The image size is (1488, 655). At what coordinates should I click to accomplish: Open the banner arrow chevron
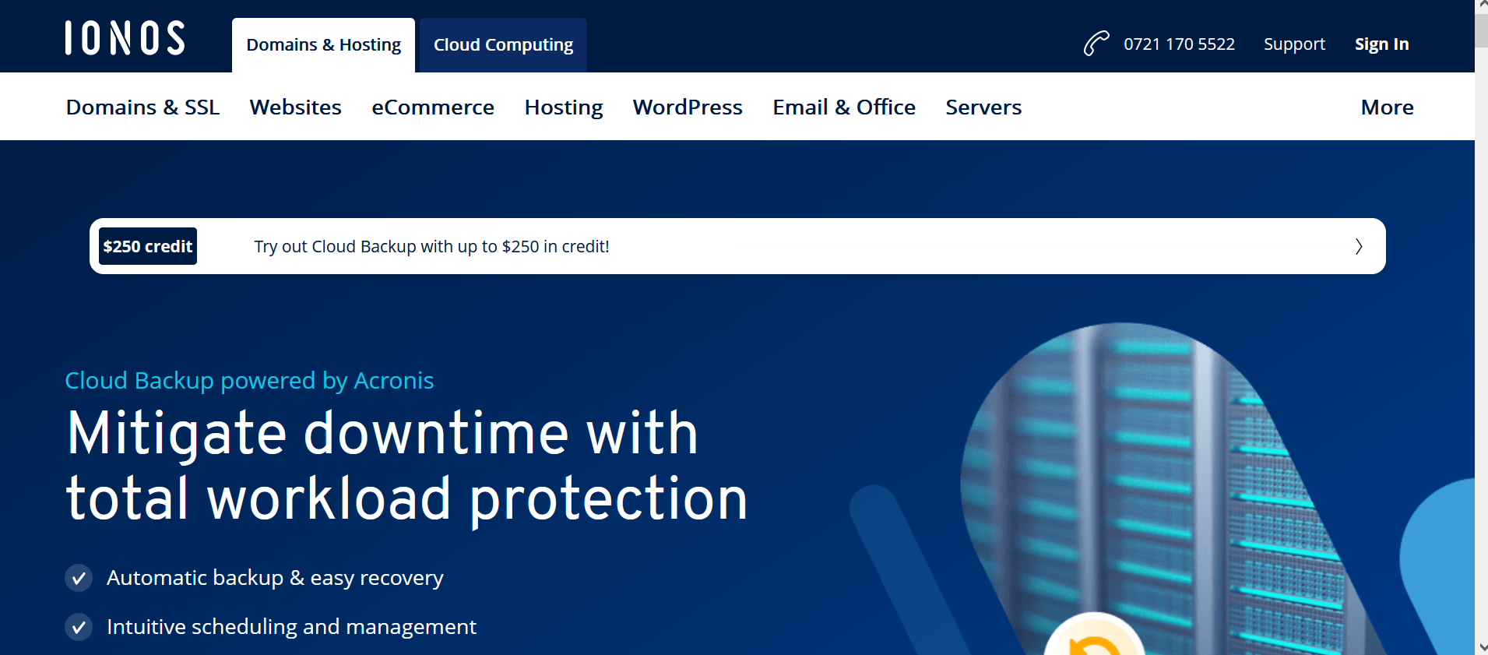[1359, 246]
